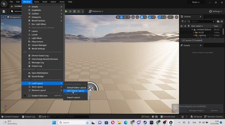Expand the Details submenu arrow
Image resolution: width=225 pixels, height=126 pixels.
tap(61, 7)
